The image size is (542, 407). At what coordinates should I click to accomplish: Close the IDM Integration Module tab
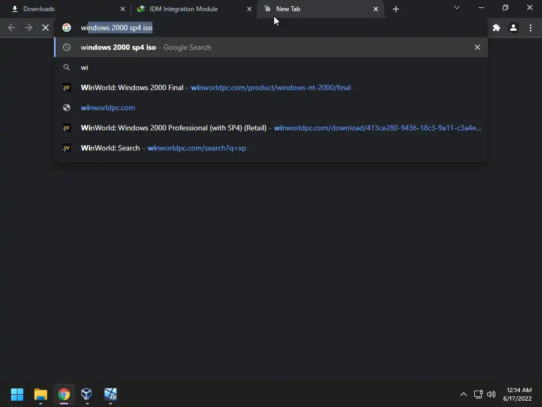pos(249,9)
